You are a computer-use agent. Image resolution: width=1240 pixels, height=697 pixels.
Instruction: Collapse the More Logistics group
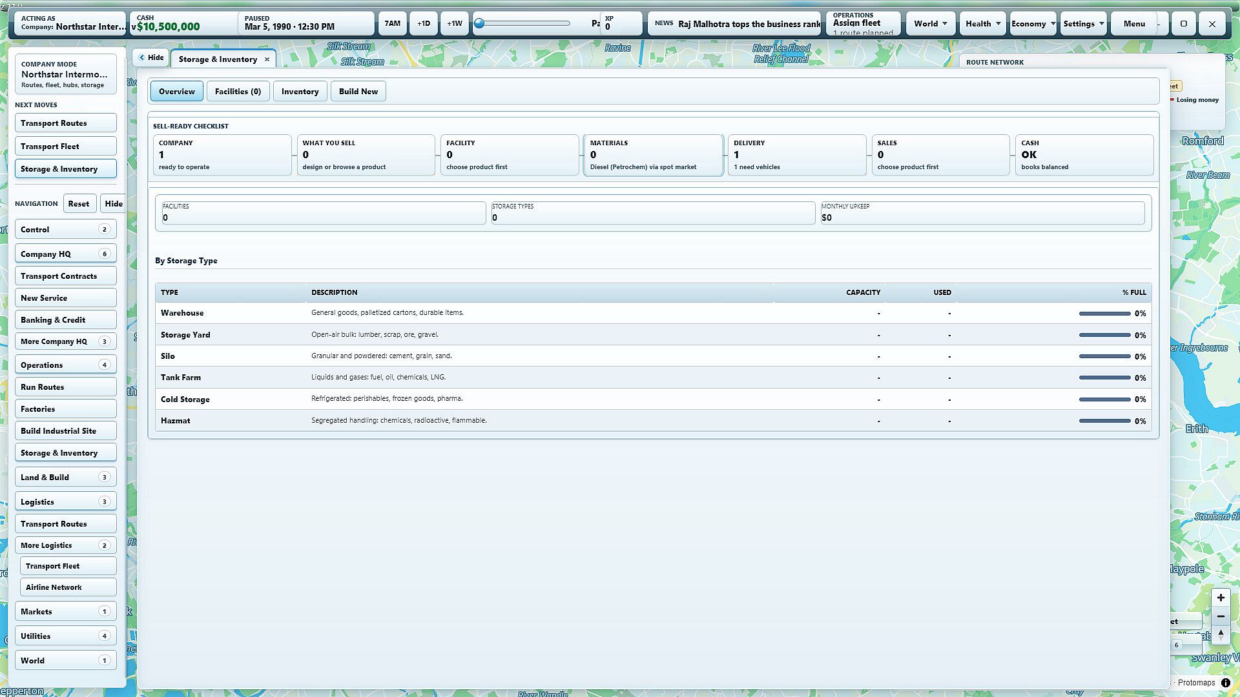[66, 545]
